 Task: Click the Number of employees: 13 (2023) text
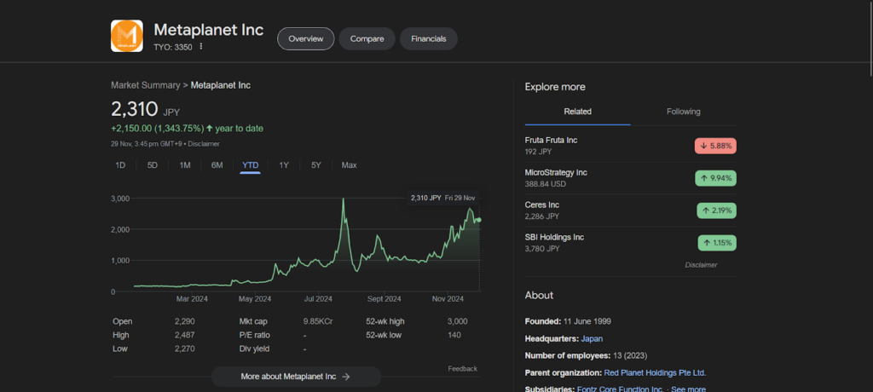pos(586,355)
